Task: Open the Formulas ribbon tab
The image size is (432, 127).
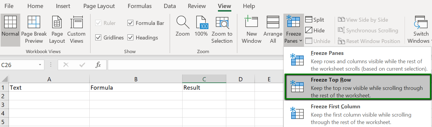Action: tap(140, 6)
